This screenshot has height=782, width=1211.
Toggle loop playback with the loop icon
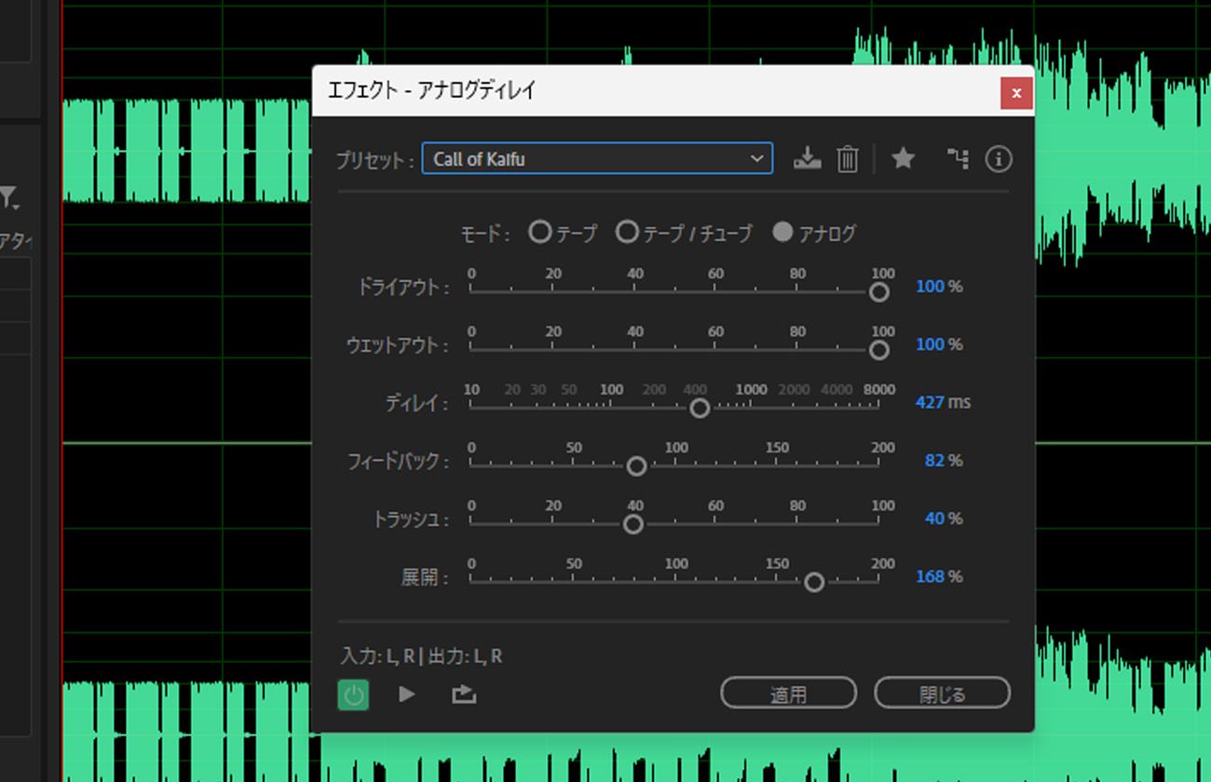[x=463, y=694]
